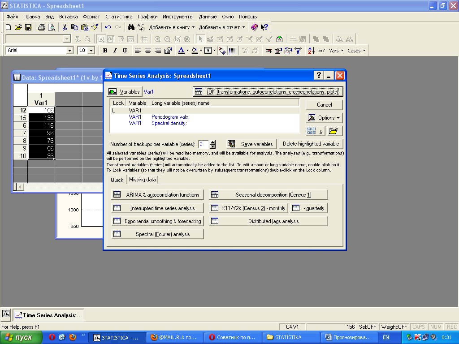The height and width of the screenshot is (344, 459).
Task: Click OK (transformations, autocorrelations) button
Action: click(x=268, y=92)
